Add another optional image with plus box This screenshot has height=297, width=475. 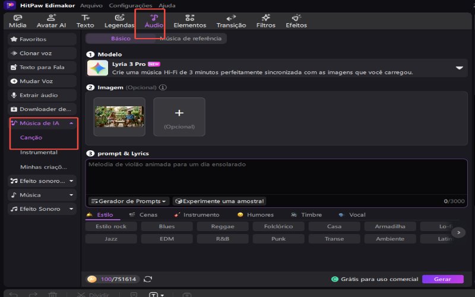pos(179,116)
